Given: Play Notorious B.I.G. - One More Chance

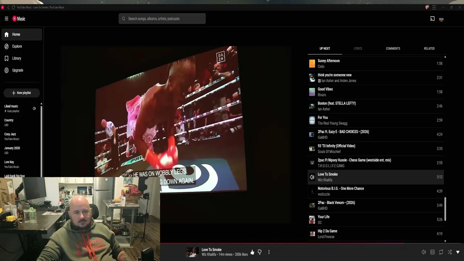Looking at the screenshot, I should click(x=376, y=191).
